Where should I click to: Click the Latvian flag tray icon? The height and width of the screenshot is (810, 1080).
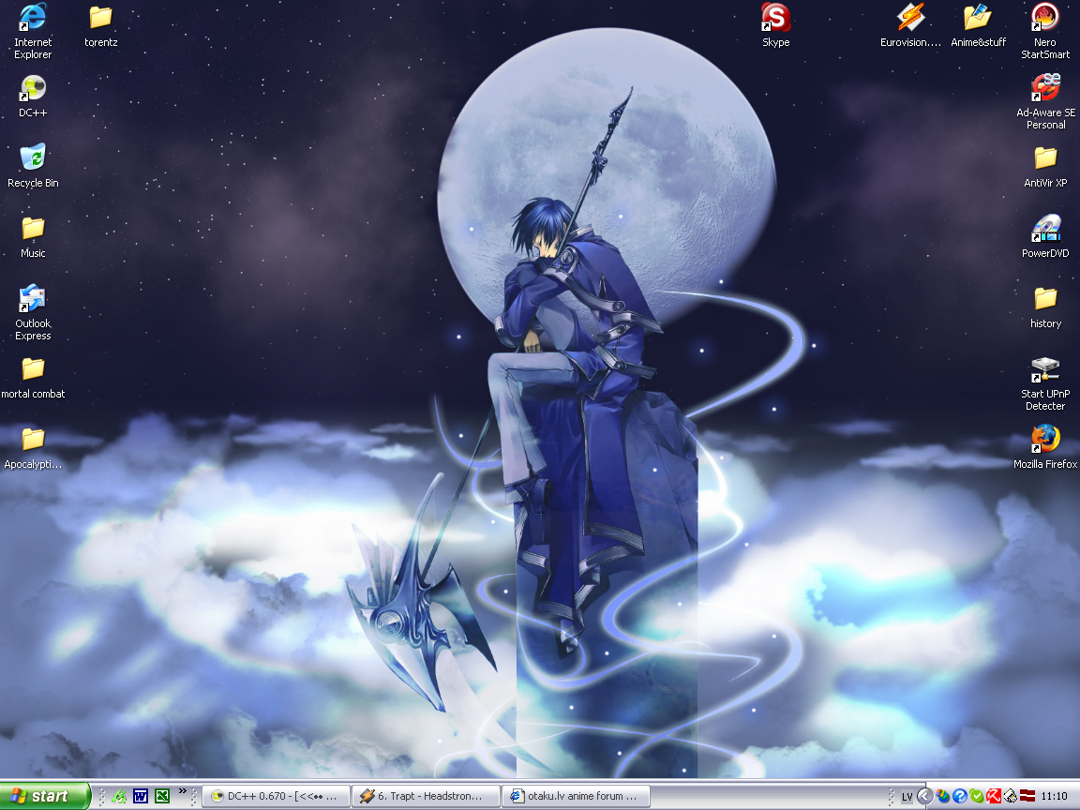click(x=1027, y=796)
